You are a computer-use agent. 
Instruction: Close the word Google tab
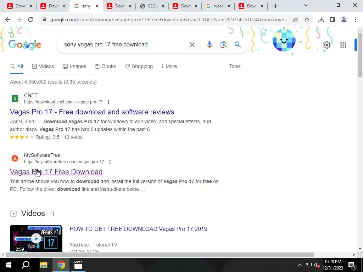pos(229,6)
